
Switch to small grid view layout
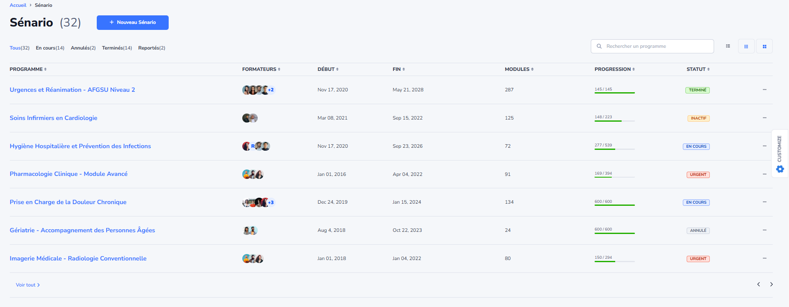click(x=746, y=46)
